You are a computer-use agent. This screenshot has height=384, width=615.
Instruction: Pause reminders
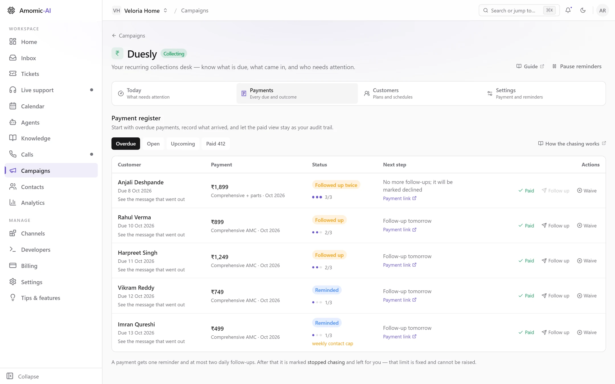[577, 66]
